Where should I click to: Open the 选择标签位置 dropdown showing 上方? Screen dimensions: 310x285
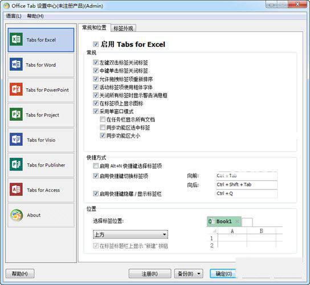coord(130,235)
